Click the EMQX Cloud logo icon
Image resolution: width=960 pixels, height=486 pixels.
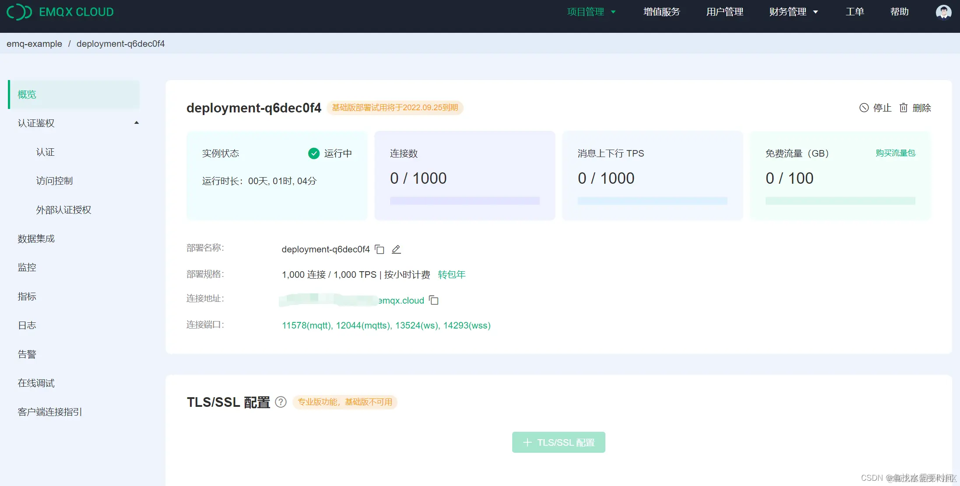point(19,12)
